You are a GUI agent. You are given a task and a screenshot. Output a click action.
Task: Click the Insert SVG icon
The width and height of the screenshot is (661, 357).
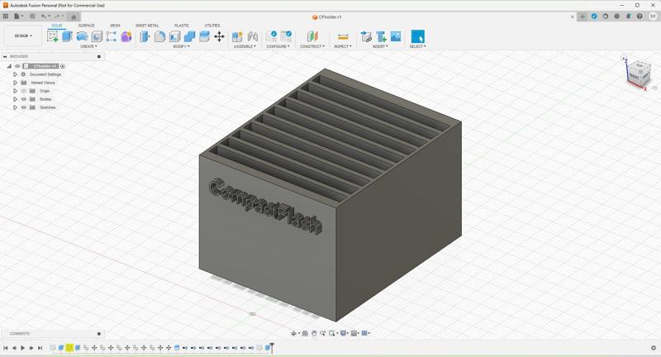coord(381,36)
